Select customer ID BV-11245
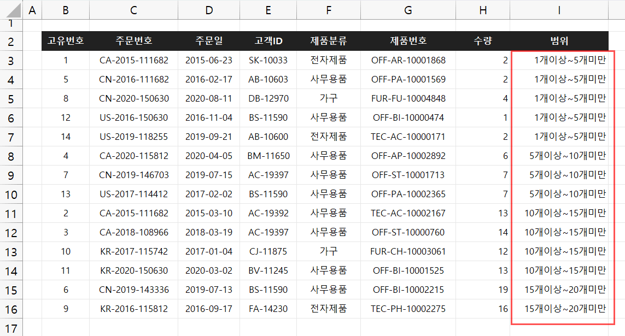Viewport: 625px width, 336px height. coord(268,270)
